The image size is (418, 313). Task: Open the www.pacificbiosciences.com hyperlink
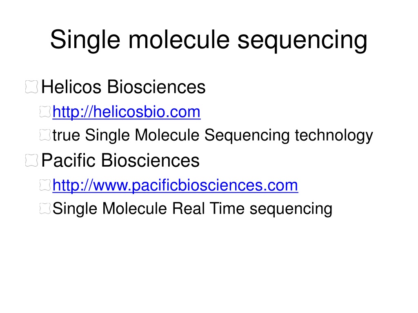pos(175,185)
